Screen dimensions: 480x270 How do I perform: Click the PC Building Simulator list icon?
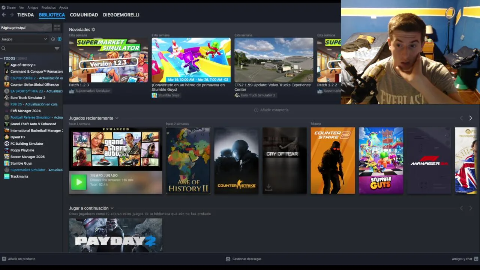(7, 144)
